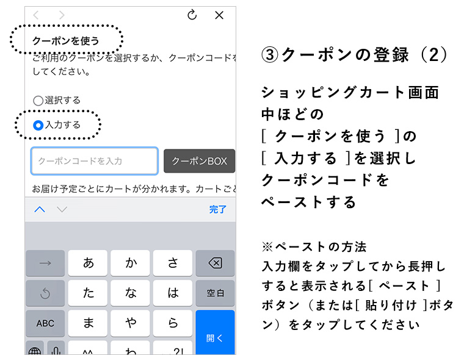464x355 pixels.
Task: Tap the クーポンコードを入力 input field
Action: coord(95,161)
